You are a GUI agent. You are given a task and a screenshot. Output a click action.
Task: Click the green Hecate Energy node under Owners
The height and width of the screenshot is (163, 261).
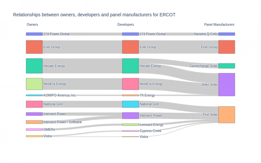[34, 66]
